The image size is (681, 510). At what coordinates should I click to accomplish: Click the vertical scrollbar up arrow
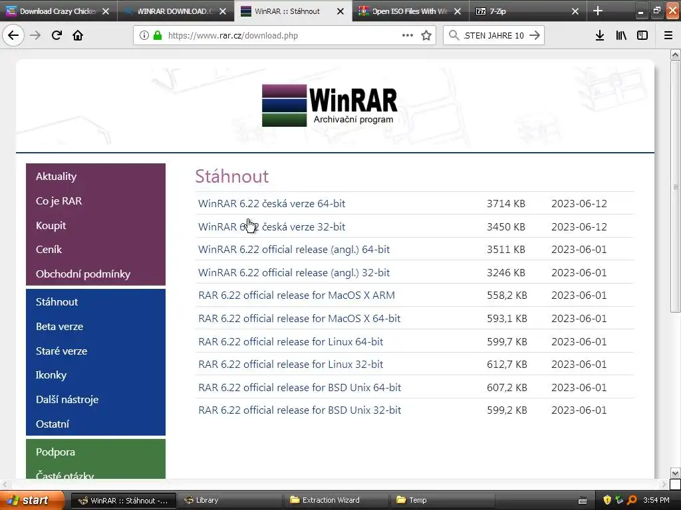pyautogui.click(x=675, y=54)
